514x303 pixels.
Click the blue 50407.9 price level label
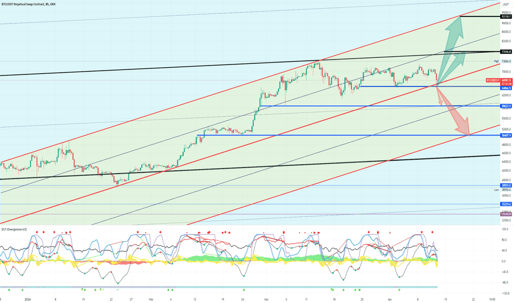tap(506, 136)
